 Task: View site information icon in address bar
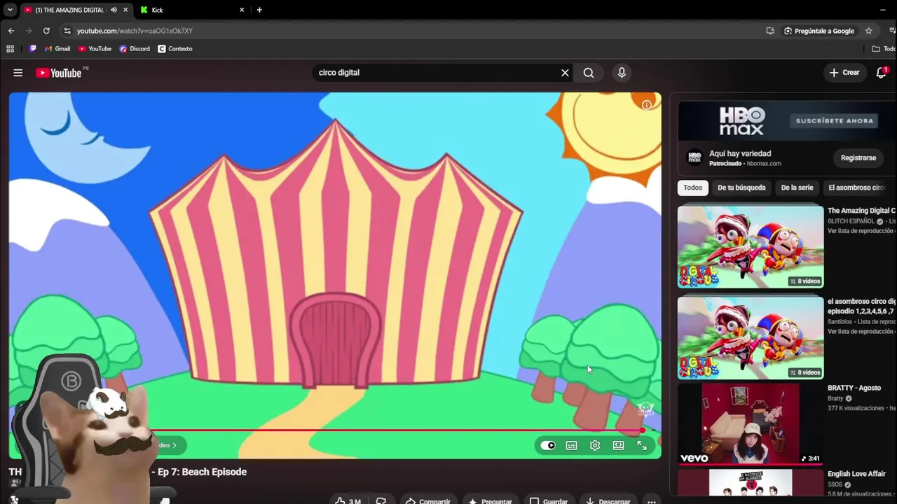67,31
